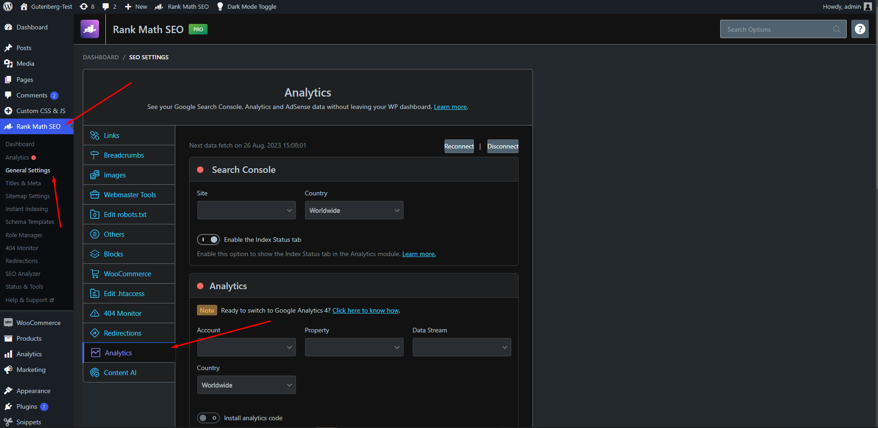Enable the Install analytics code switch
Image resolution: width=878 pixels, height=428 pixels.
tap(208, 418)
